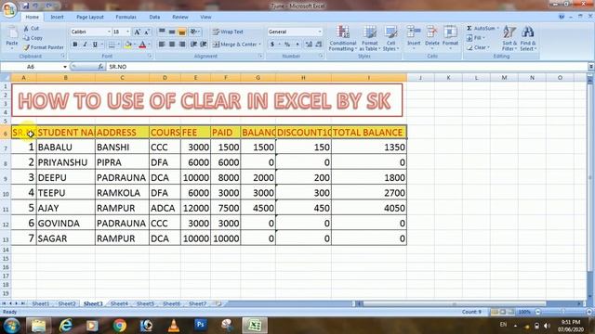Open the Format cells menu

click(x=450, y=37)
